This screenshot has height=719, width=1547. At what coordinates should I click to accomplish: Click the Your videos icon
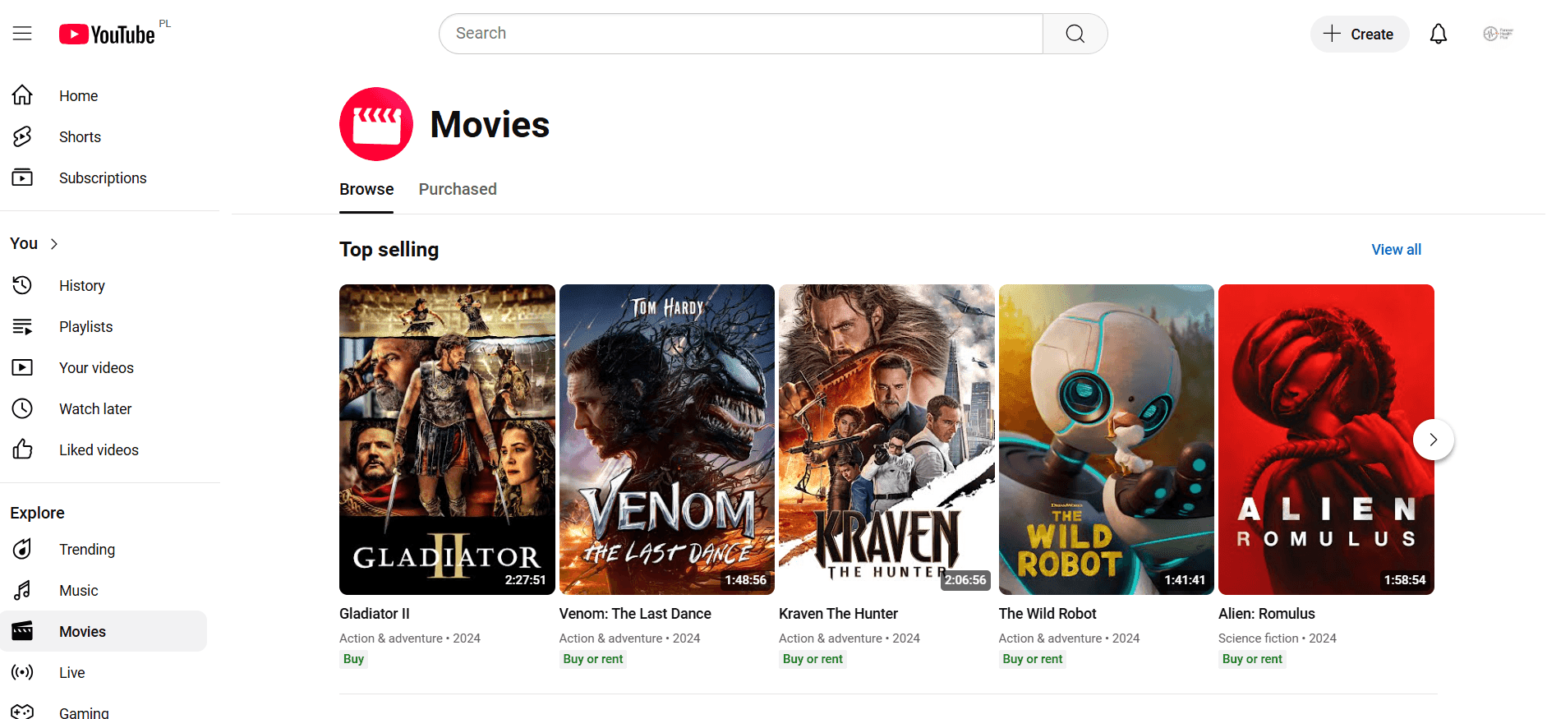tap(22, 367)
